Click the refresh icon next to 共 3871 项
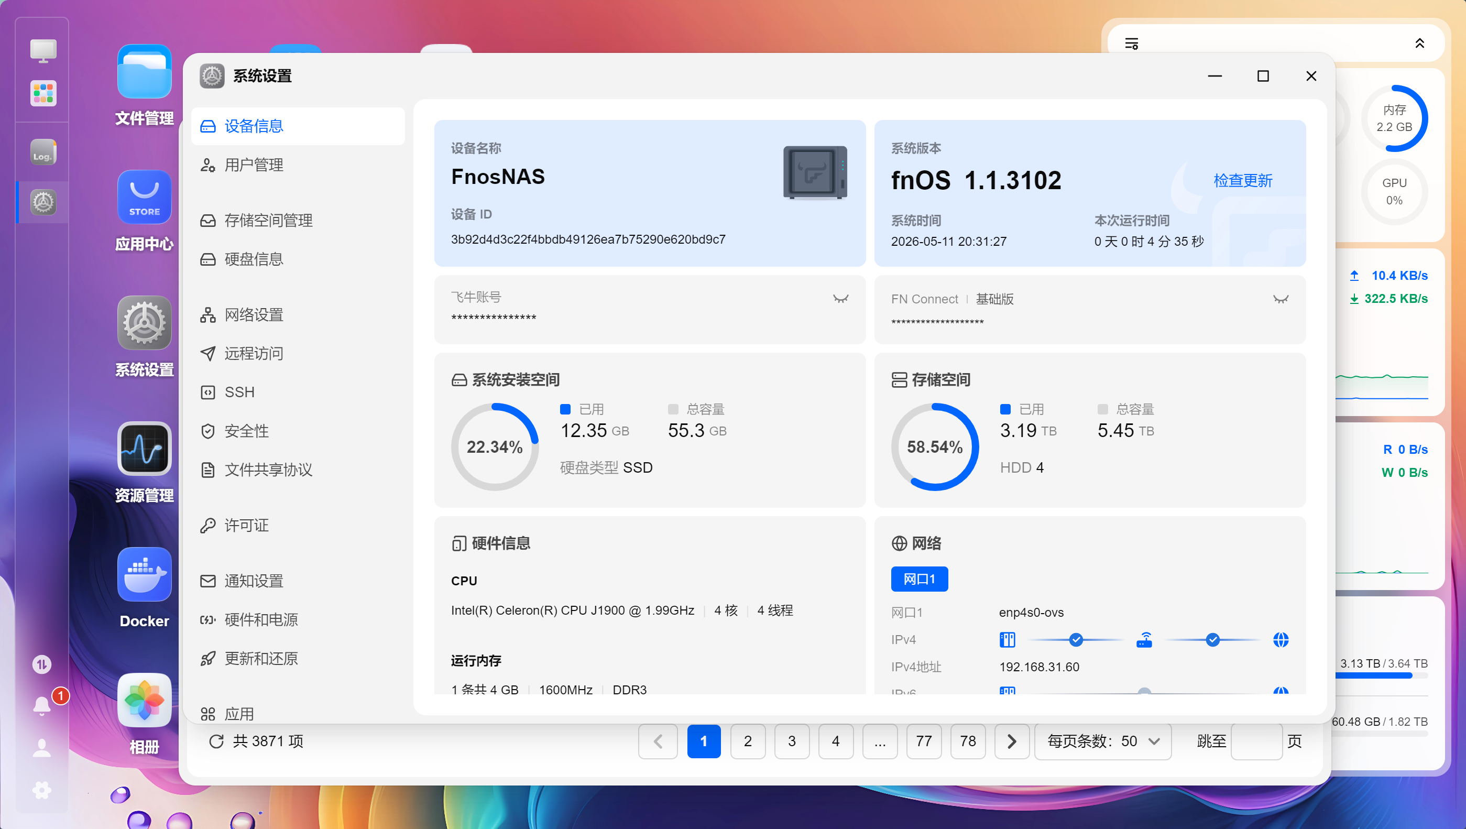Screen dimensions: 1466x829 click(x=216, y=741)
